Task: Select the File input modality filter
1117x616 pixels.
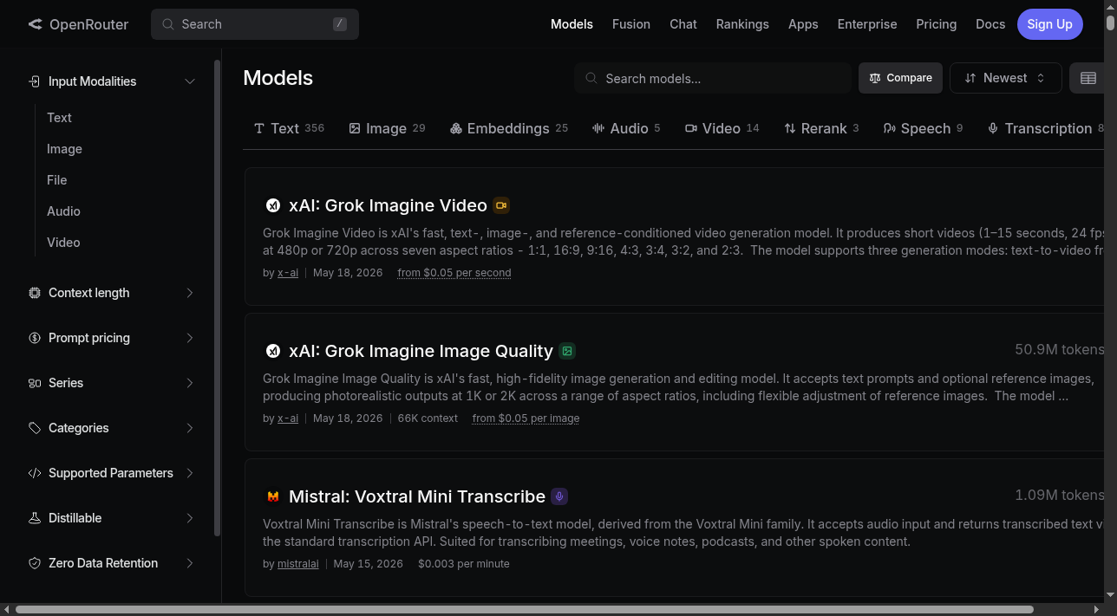Action: (56, 180)
